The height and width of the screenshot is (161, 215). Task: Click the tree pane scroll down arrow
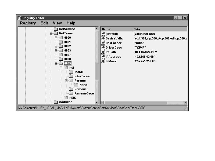(97, 103)
